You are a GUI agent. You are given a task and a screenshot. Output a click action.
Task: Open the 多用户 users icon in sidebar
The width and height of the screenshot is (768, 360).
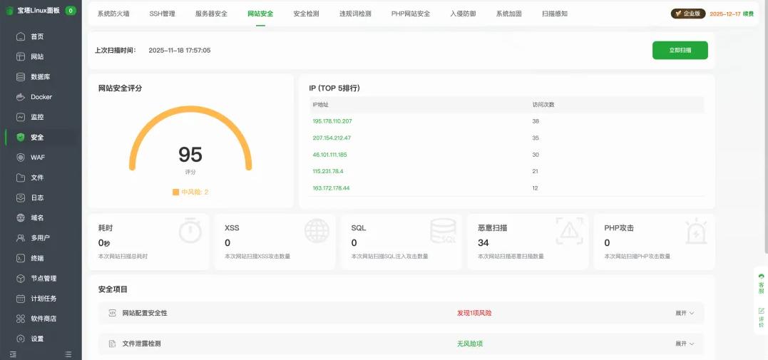[21, 238]
